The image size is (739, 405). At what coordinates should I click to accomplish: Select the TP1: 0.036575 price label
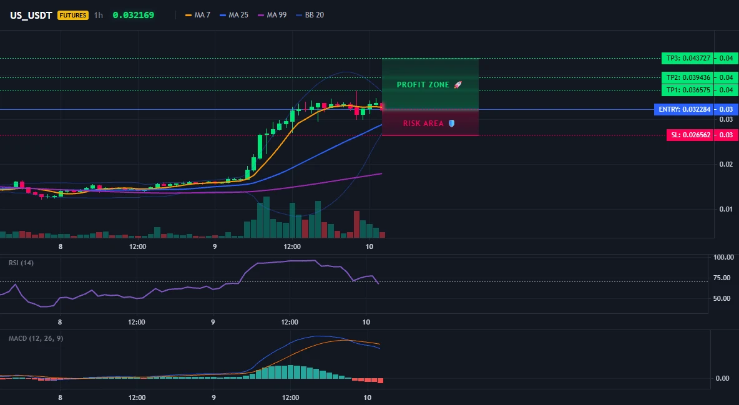tap(688, 90)
